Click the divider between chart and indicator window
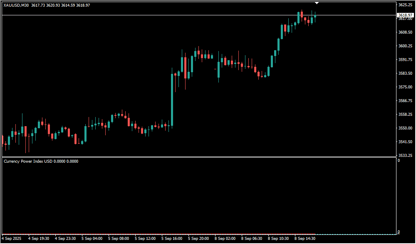The width and height of the screenshot is (416, 244). pyautogui.click(x=198, y=157)
